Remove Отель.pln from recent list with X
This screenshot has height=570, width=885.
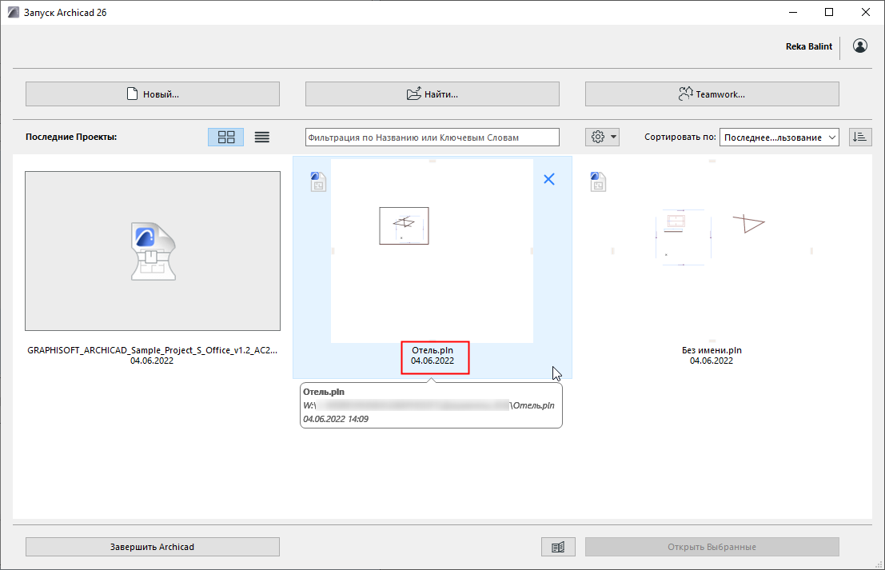point(549,179)
